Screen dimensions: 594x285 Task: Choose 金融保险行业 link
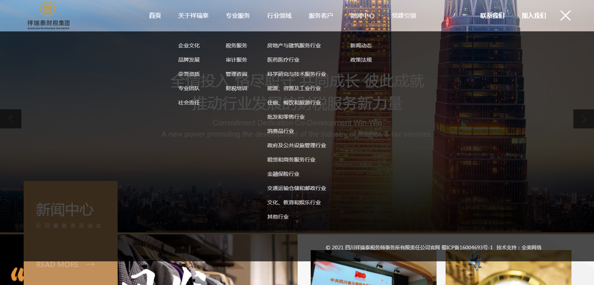tap(283, 174)
